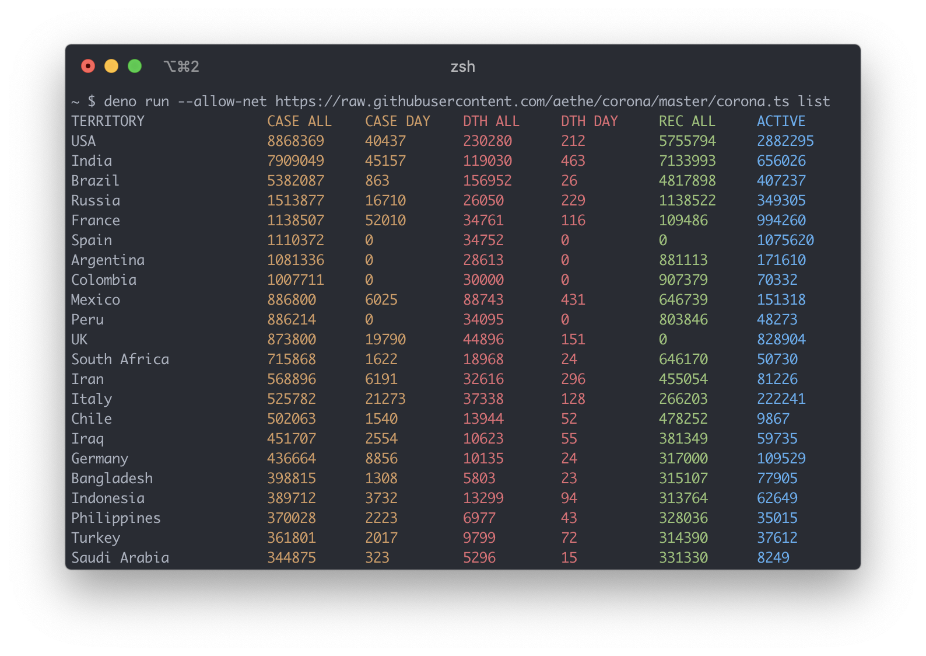Click Colombia total deaths value 30000
The width and height of the screenshot is (926, 656).
[x=483, y=280]
